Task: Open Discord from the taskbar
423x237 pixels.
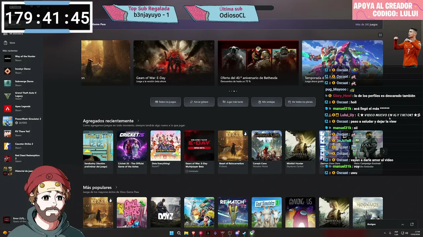Action: pyautogui.click(x=237, y=233)
